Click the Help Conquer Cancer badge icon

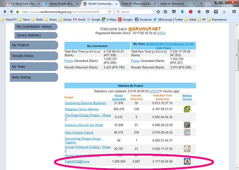pos(187,132)
